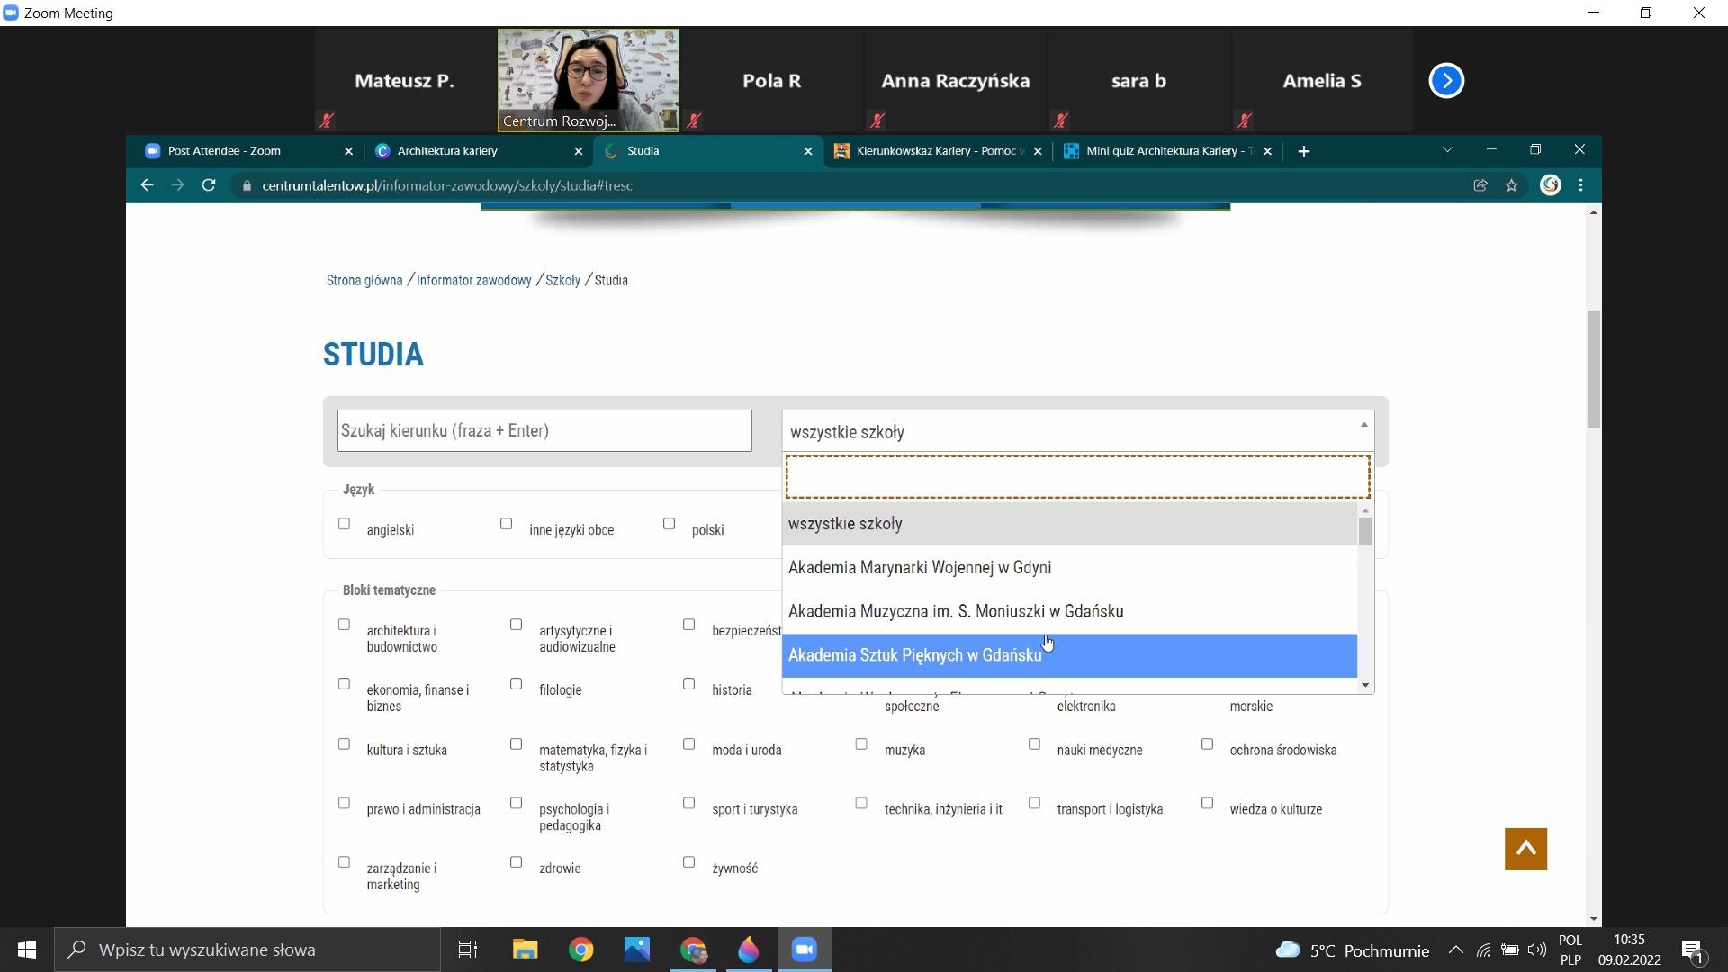This screenshot has width=1728, height=972.
Task: Open File Explorer from taskbar
Action: [525, 949]
